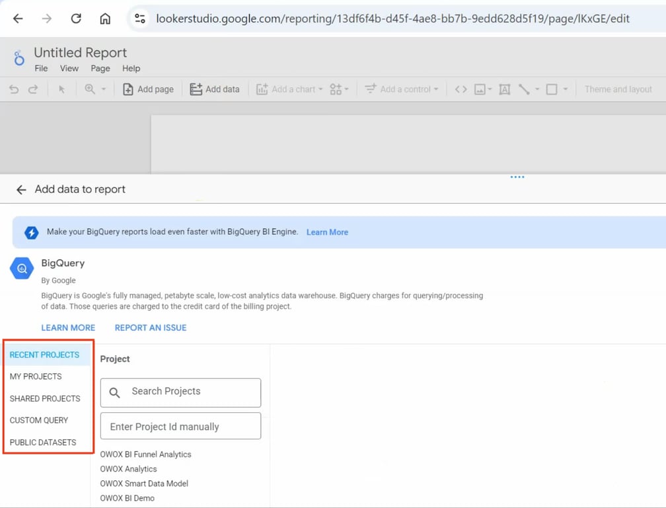The height and width of the screenshot is (508, 666).
Task: Open the BigQuery LEARN MORE link
Action: click(68, 328)
